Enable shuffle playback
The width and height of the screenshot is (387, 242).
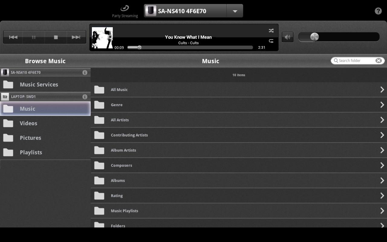[x=271, y=30]
